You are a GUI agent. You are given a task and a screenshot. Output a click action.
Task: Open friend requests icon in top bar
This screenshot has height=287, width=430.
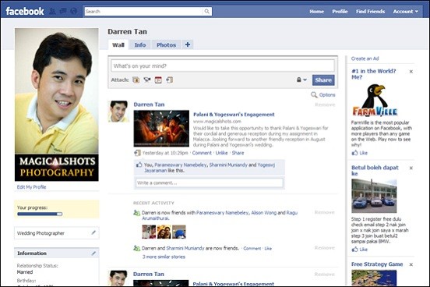[52, 11]
